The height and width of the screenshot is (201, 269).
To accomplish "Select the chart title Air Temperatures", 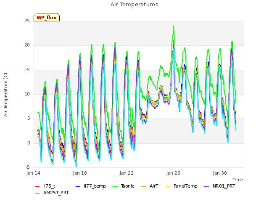I will (134, 5).
